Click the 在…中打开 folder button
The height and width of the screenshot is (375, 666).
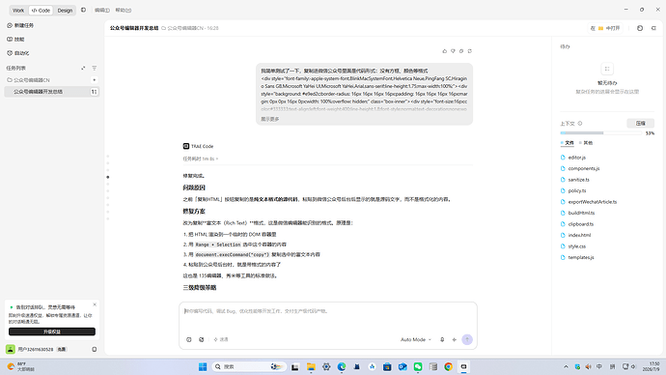[605, 28]
